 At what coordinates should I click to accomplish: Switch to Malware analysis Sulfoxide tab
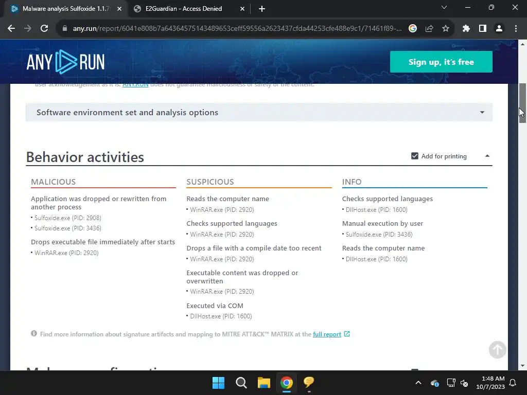pyautogui.click(x=65, y=9)
